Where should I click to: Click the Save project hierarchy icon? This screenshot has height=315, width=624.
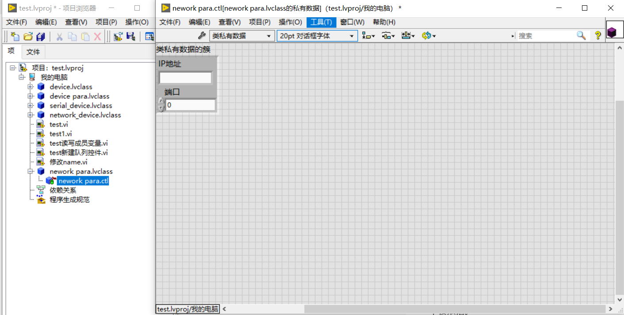click(130, 37)
